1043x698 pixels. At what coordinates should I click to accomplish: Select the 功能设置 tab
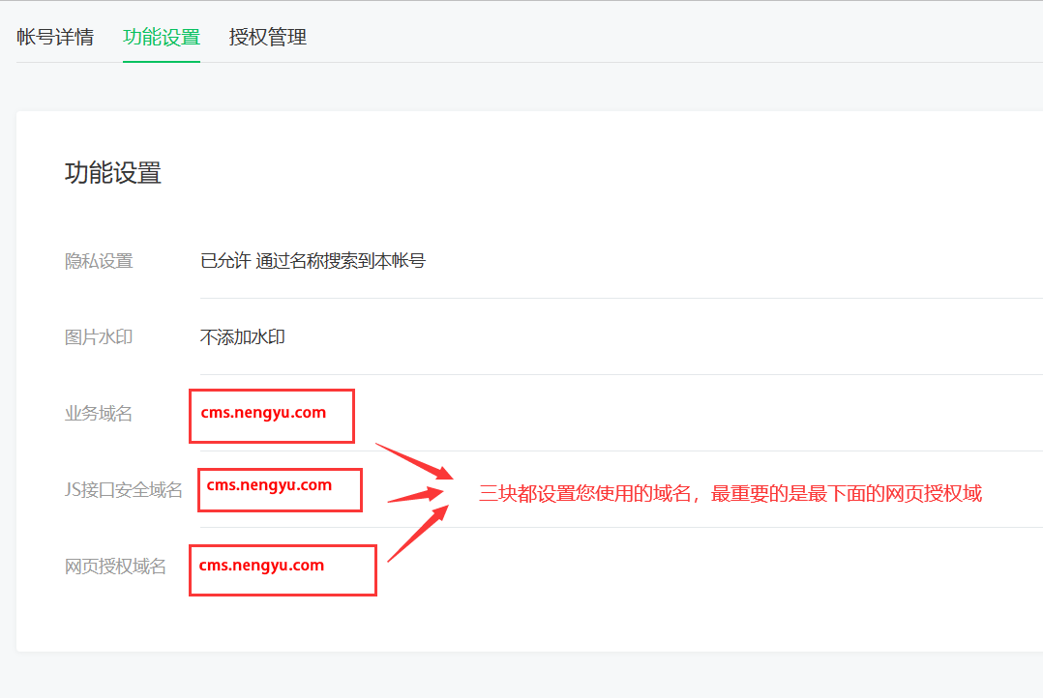(x=162, y=38)
